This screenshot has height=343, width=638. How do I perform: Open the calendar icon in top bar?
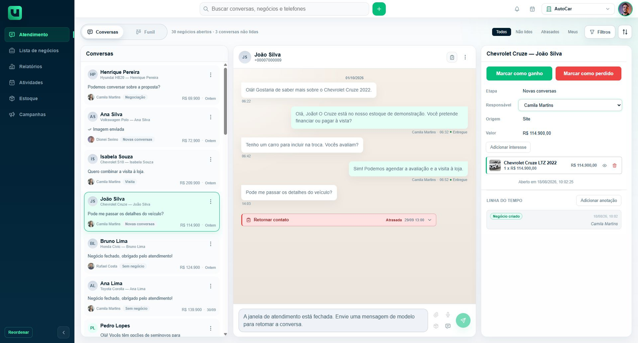532,9
